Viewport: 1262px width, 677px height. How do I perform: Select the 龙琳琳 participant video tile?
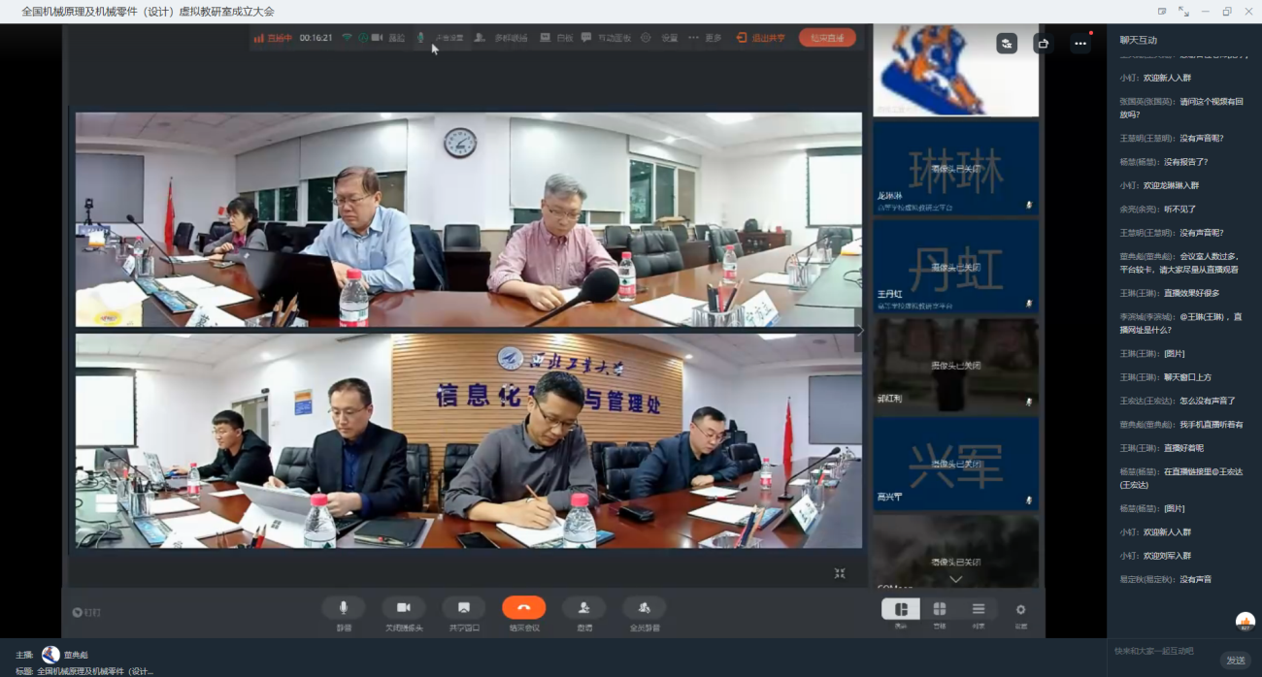point(955,166)
